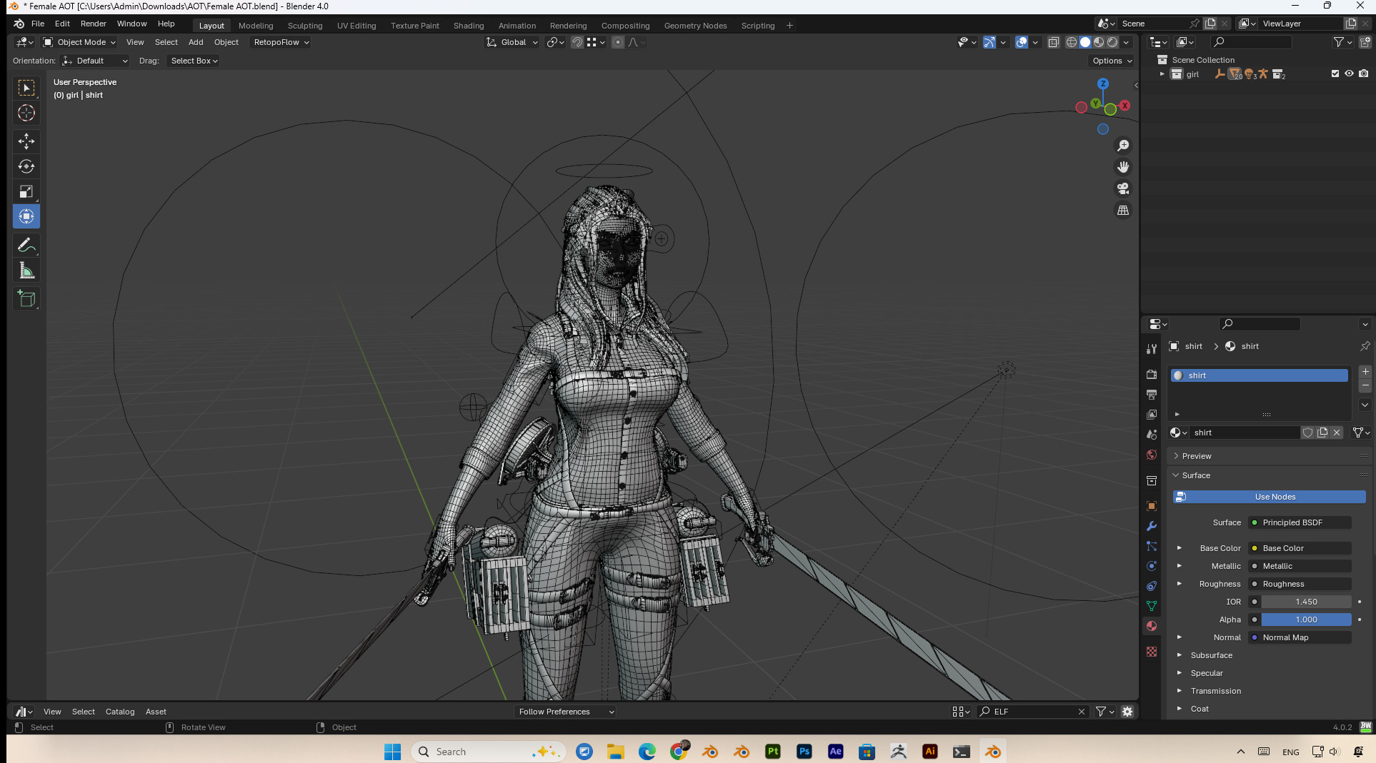Open the Object Mode dropdown
The image size is (1376, 763).
(x=79, y=42)
